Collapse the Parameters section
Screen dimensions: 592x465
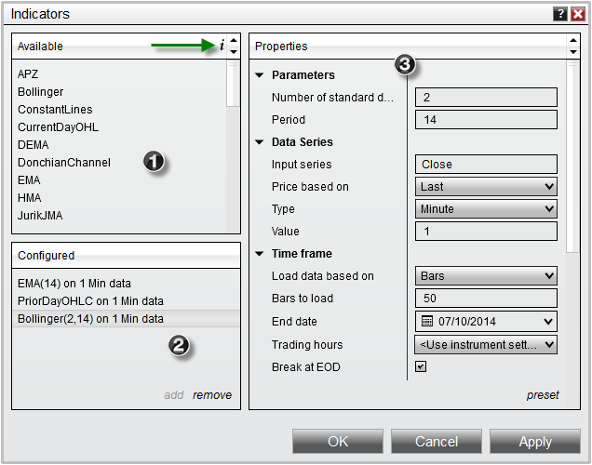[x=259, y=75]
